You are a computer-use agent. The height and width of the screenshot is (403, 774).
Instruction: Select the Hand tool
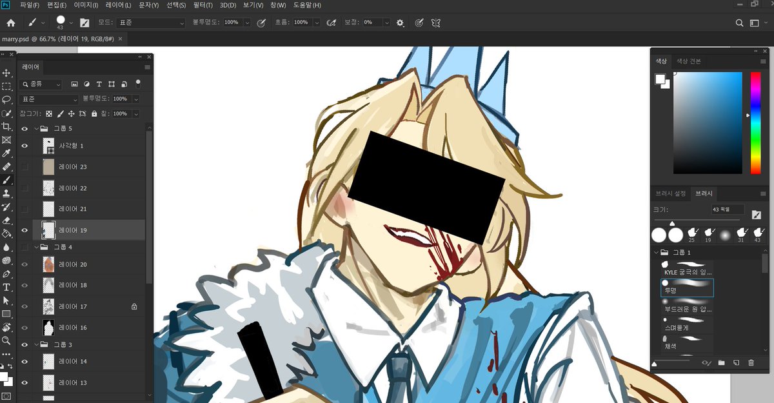[6, 328]
